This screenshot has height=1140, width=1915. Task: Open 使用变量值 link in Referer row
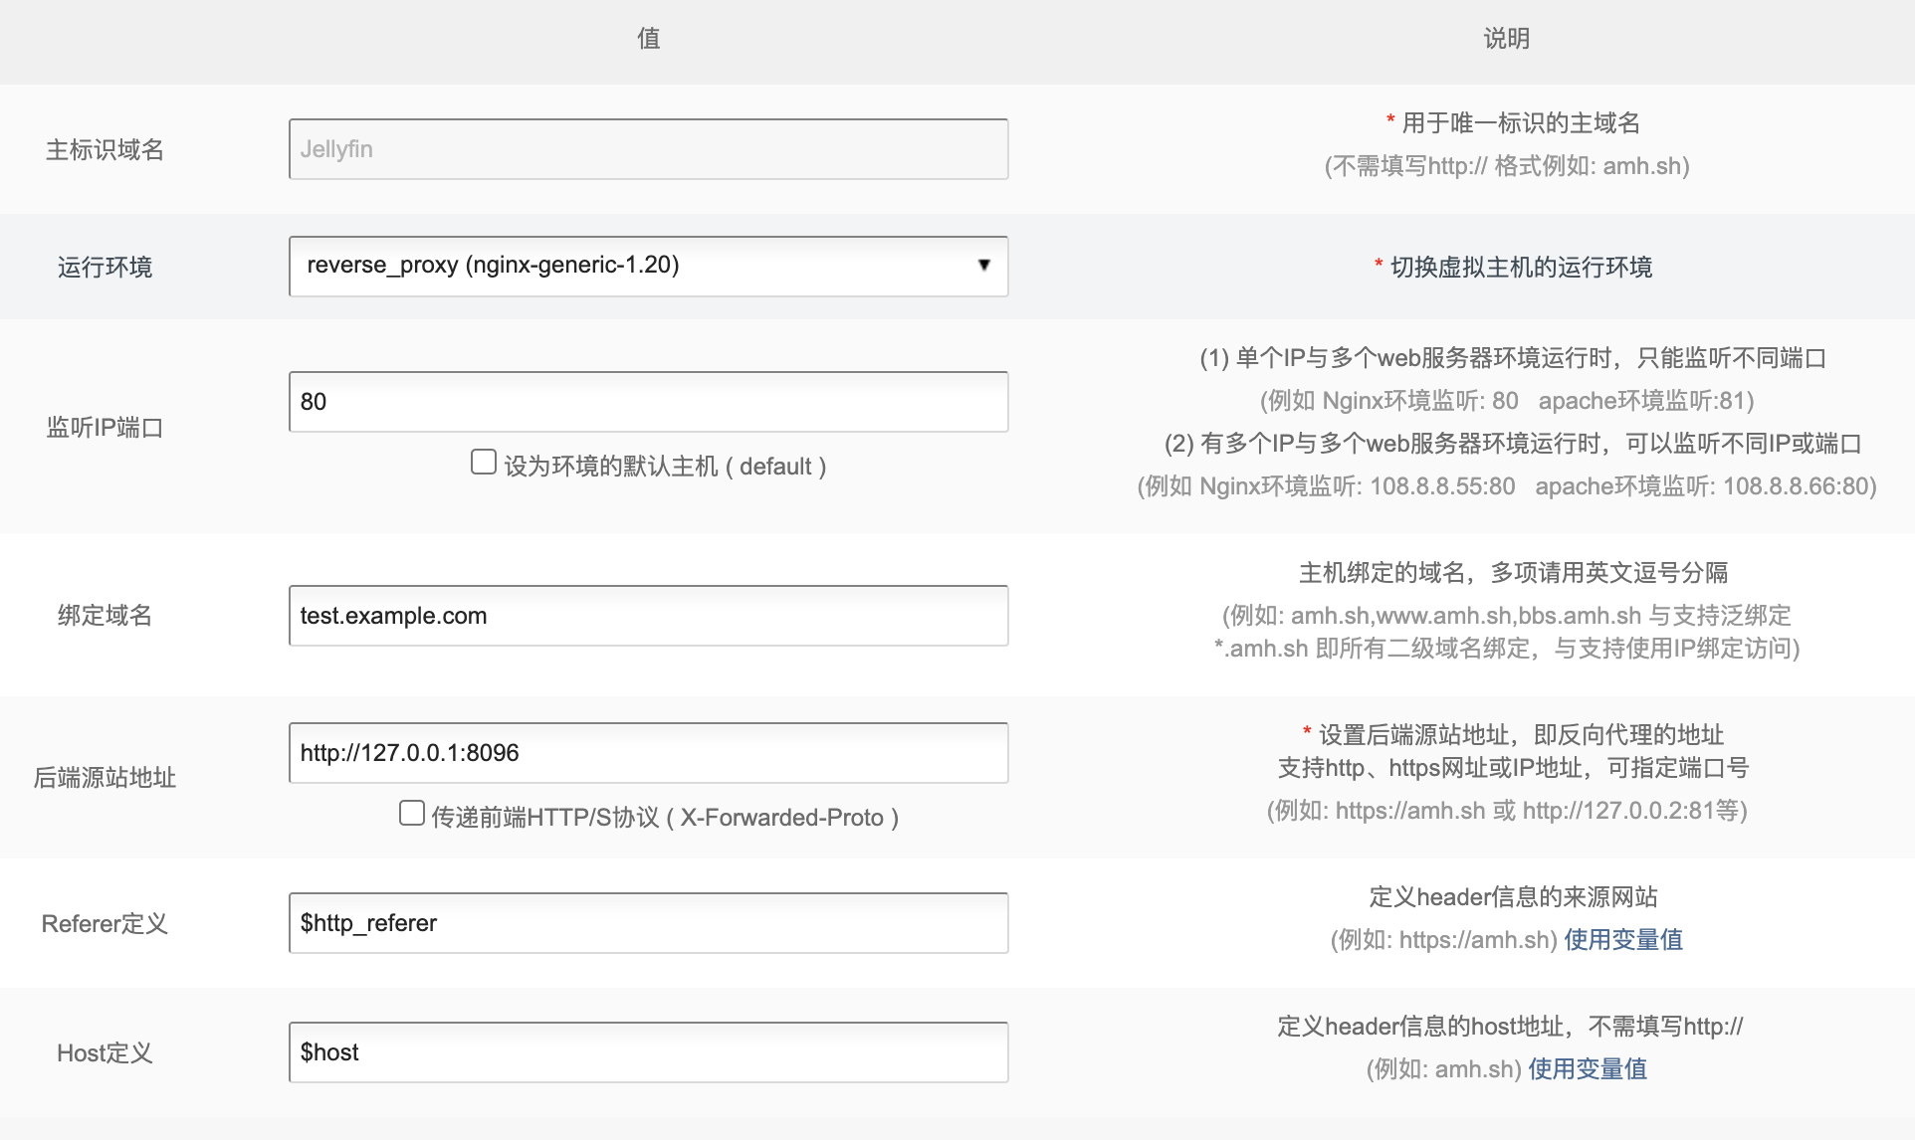[x=1622, y=940]
